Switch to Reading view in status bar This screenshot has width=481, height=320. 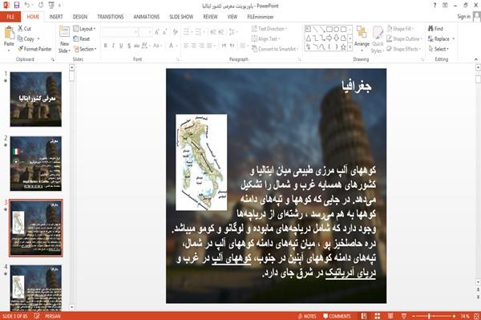click(390, 316)
